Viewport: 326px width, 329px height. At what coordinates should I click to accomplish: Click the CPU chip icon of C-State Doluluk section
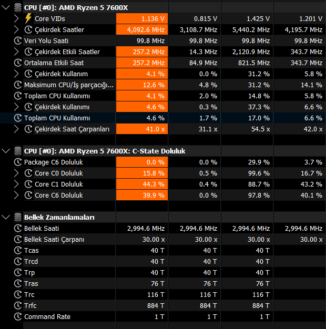tap(18, 151)
